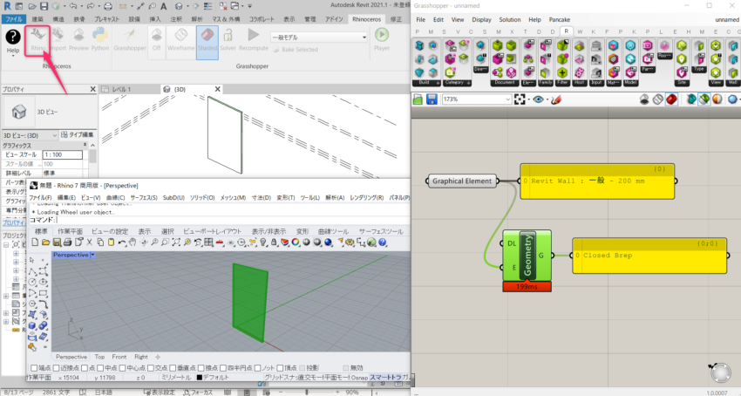Switch to the Front viewport tab

(119, 357)
